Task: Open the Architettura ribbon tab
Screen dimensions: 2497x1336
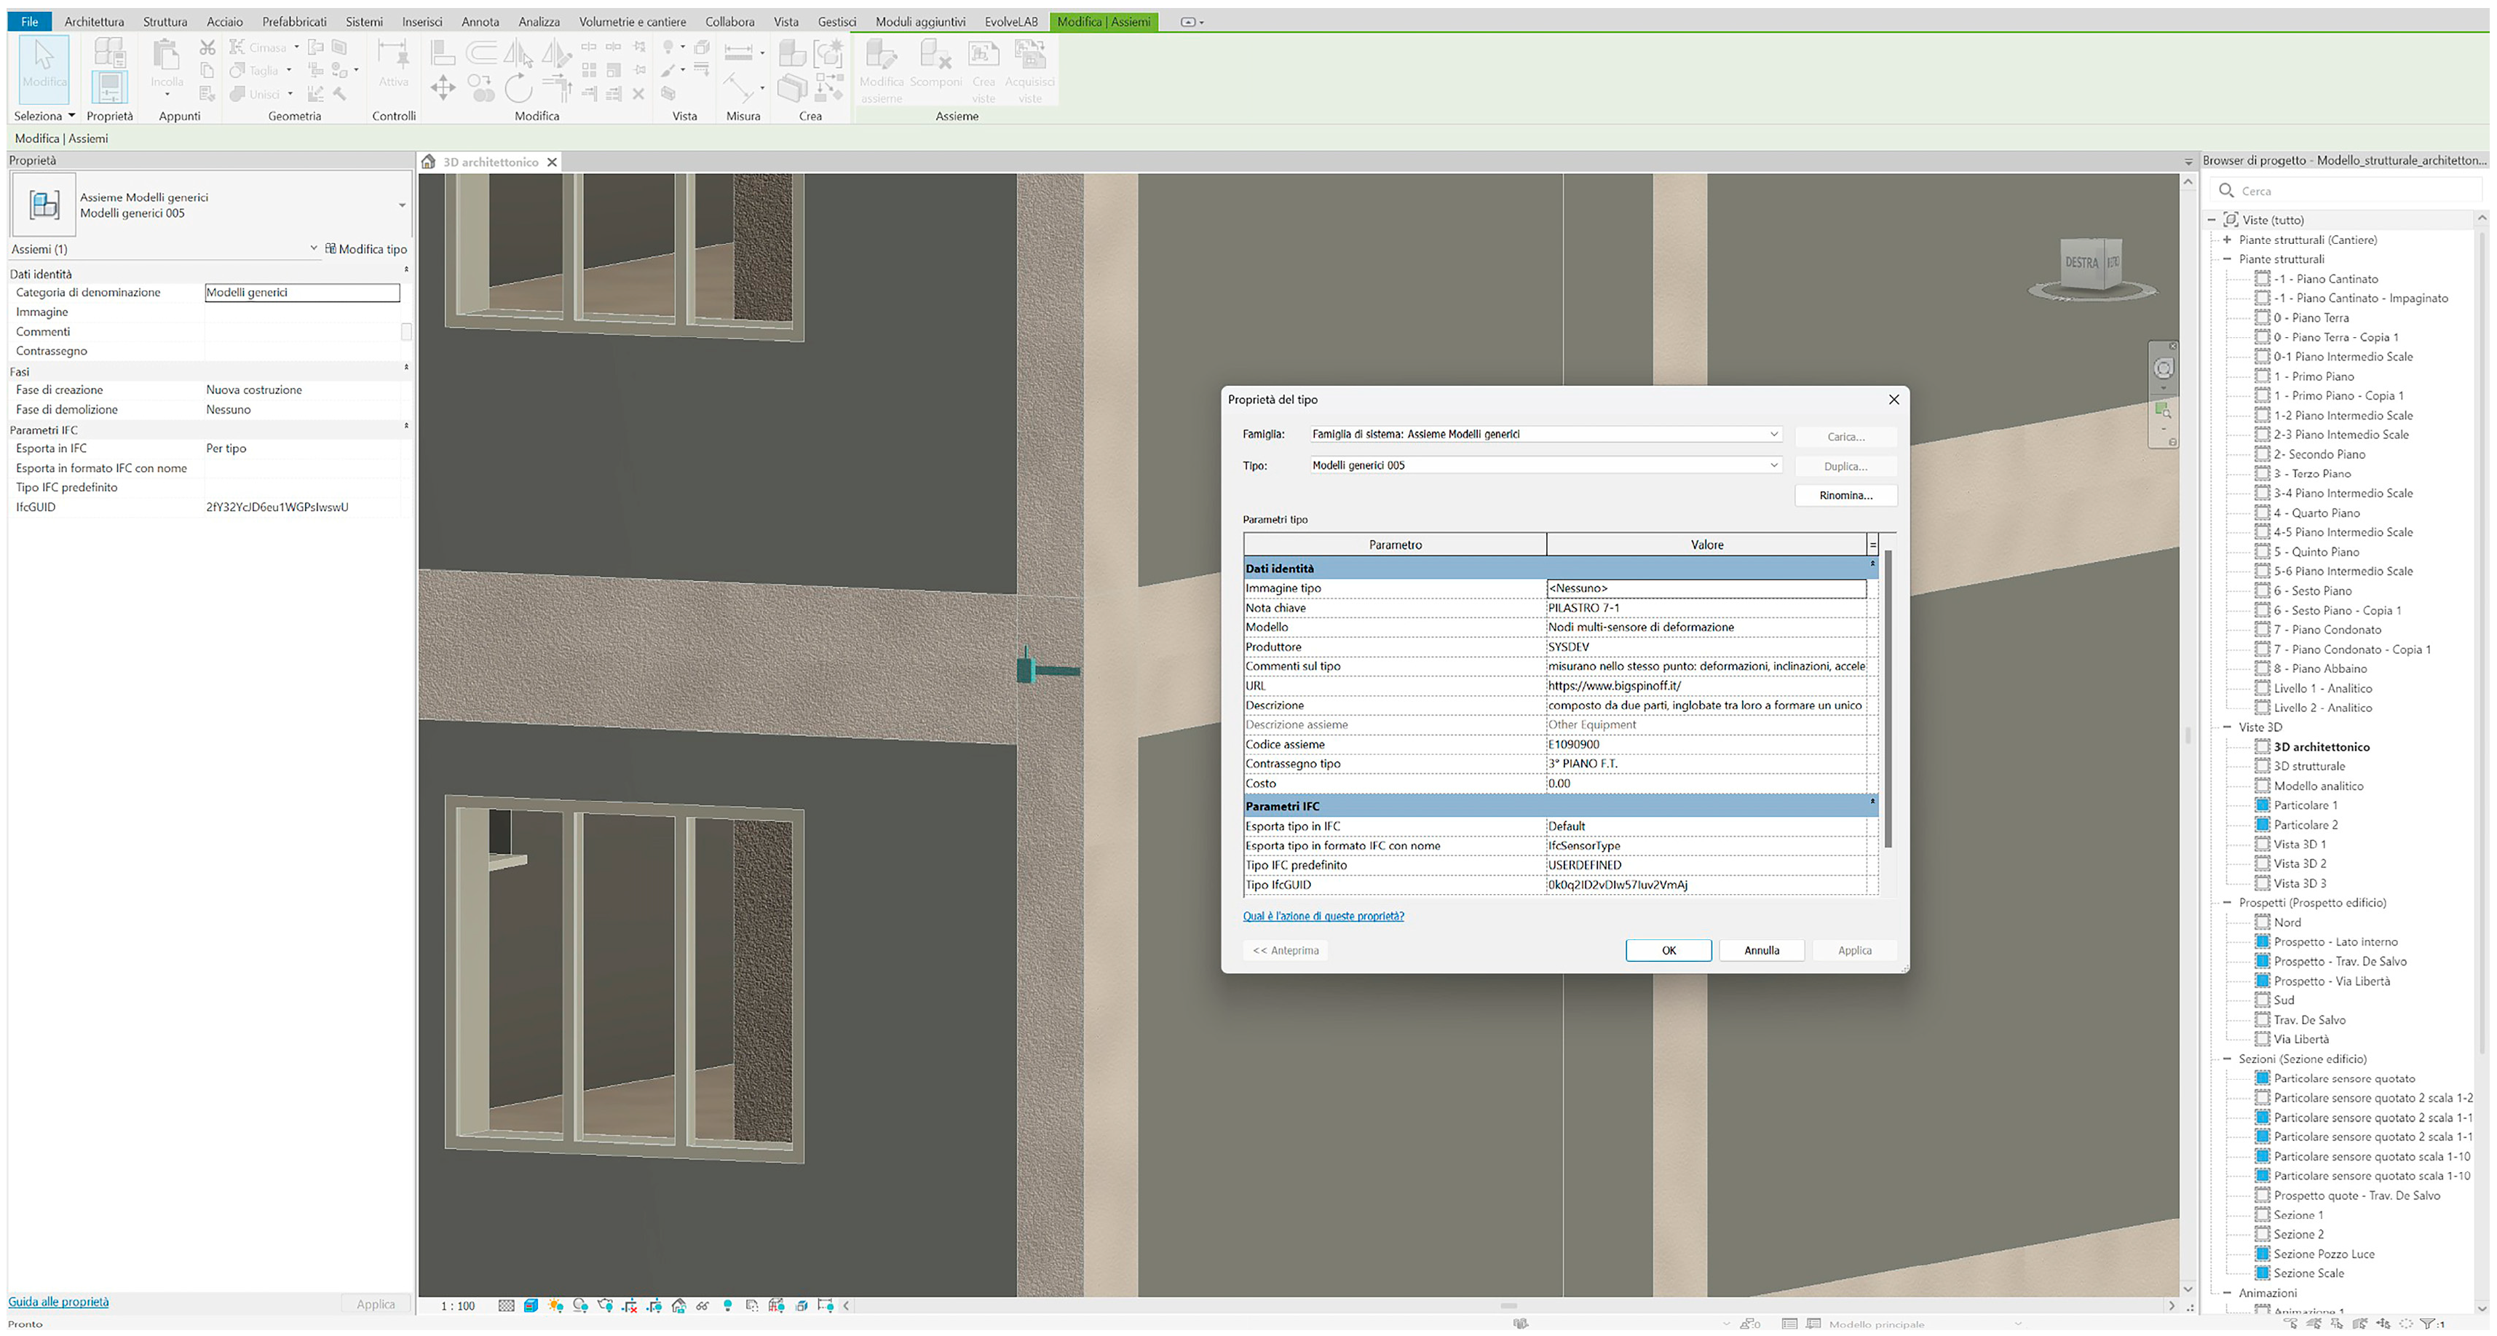Action: [94, 21]
